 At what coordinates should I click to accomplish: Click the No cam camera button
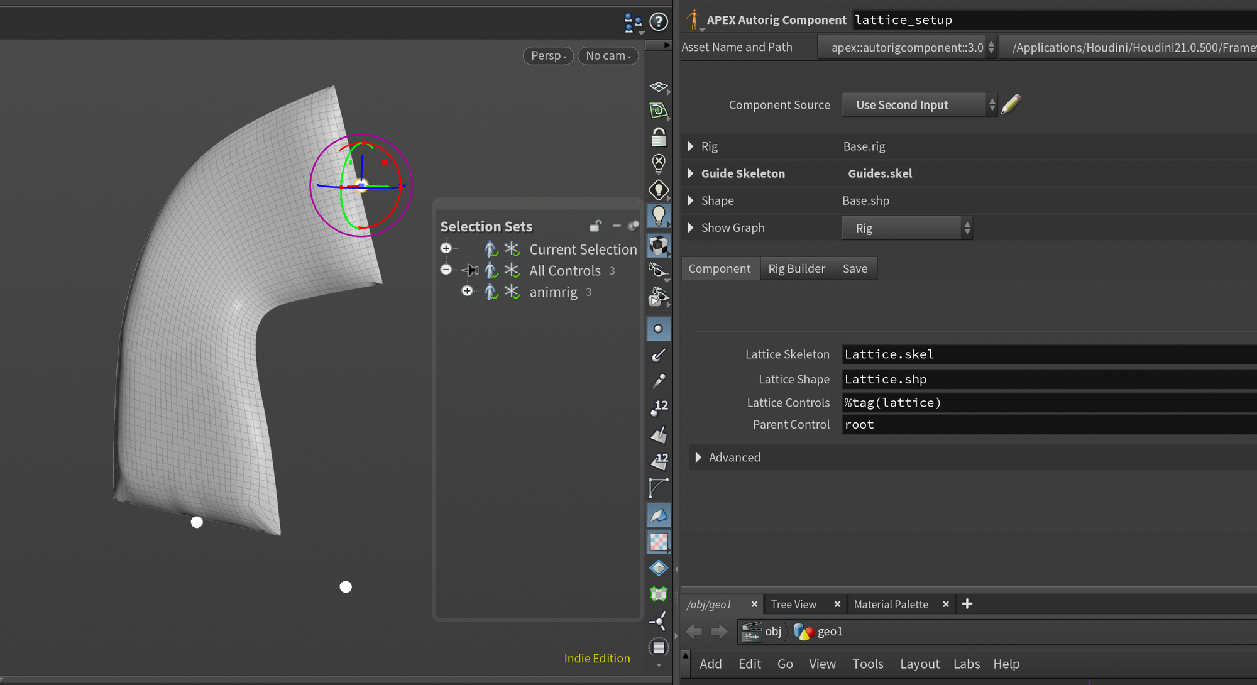608,55
